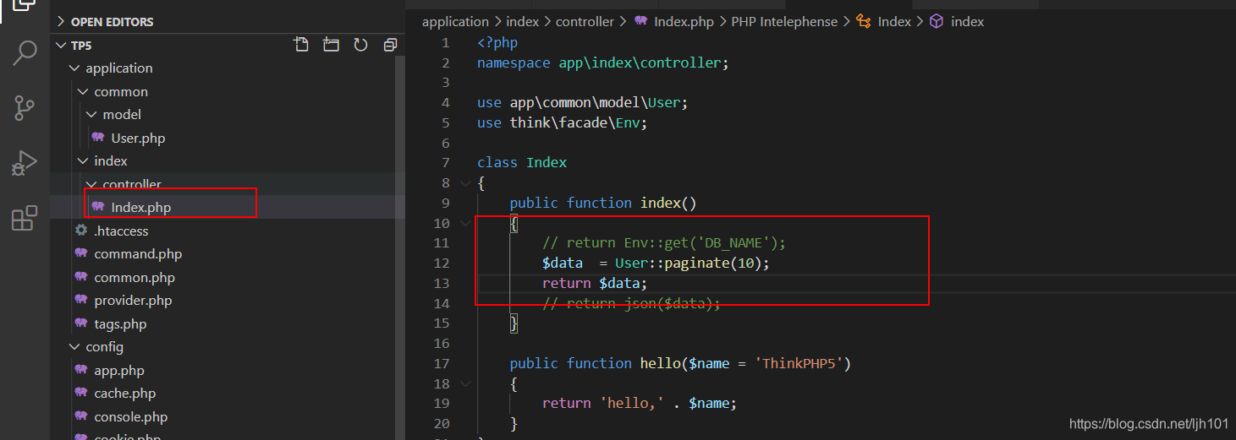Click the PHP Intelephense breadcrumb
This screenshot has height=440, width=1236.
tap(784, 22)
